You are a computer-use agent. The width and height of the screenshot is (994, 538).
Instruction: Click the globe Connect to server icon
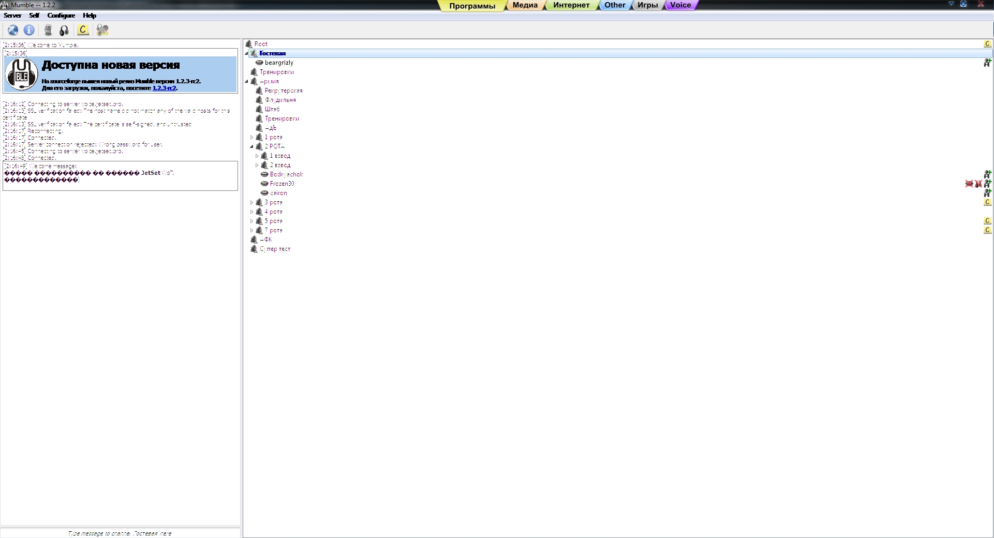pyautogui.click(x=13, y=30)
